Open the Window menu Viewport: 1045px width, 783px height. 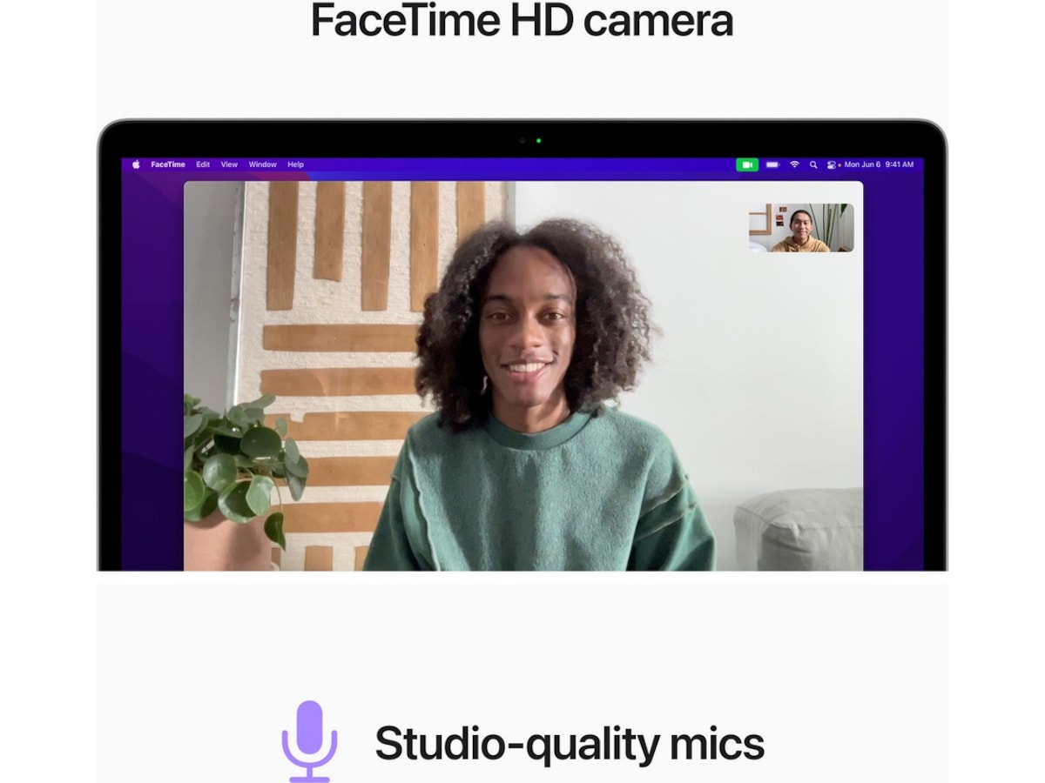pyautogui.click(x=262, y=164)
